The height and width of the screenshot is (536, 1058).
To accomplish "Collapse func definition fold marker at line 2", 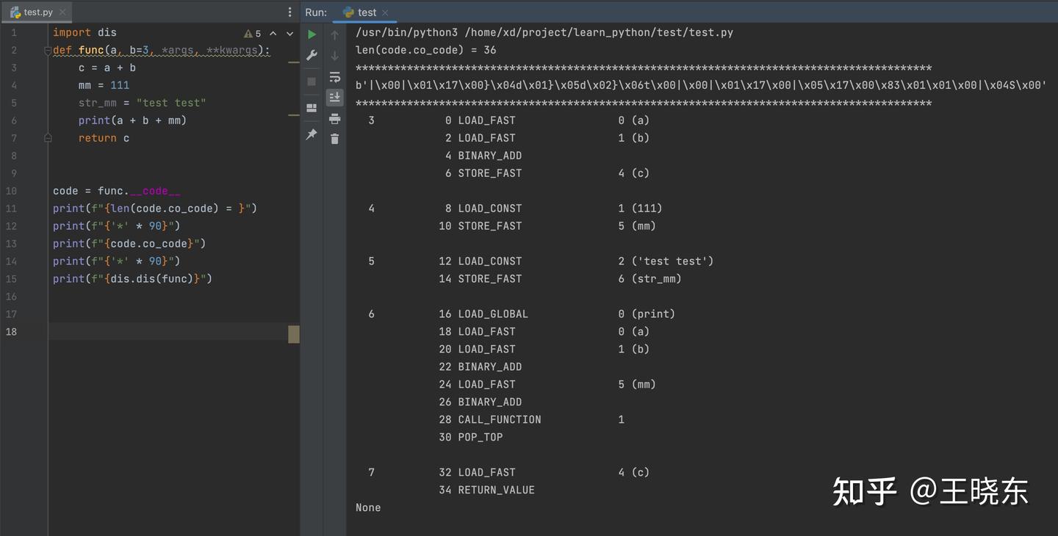I will pos(48,51).
